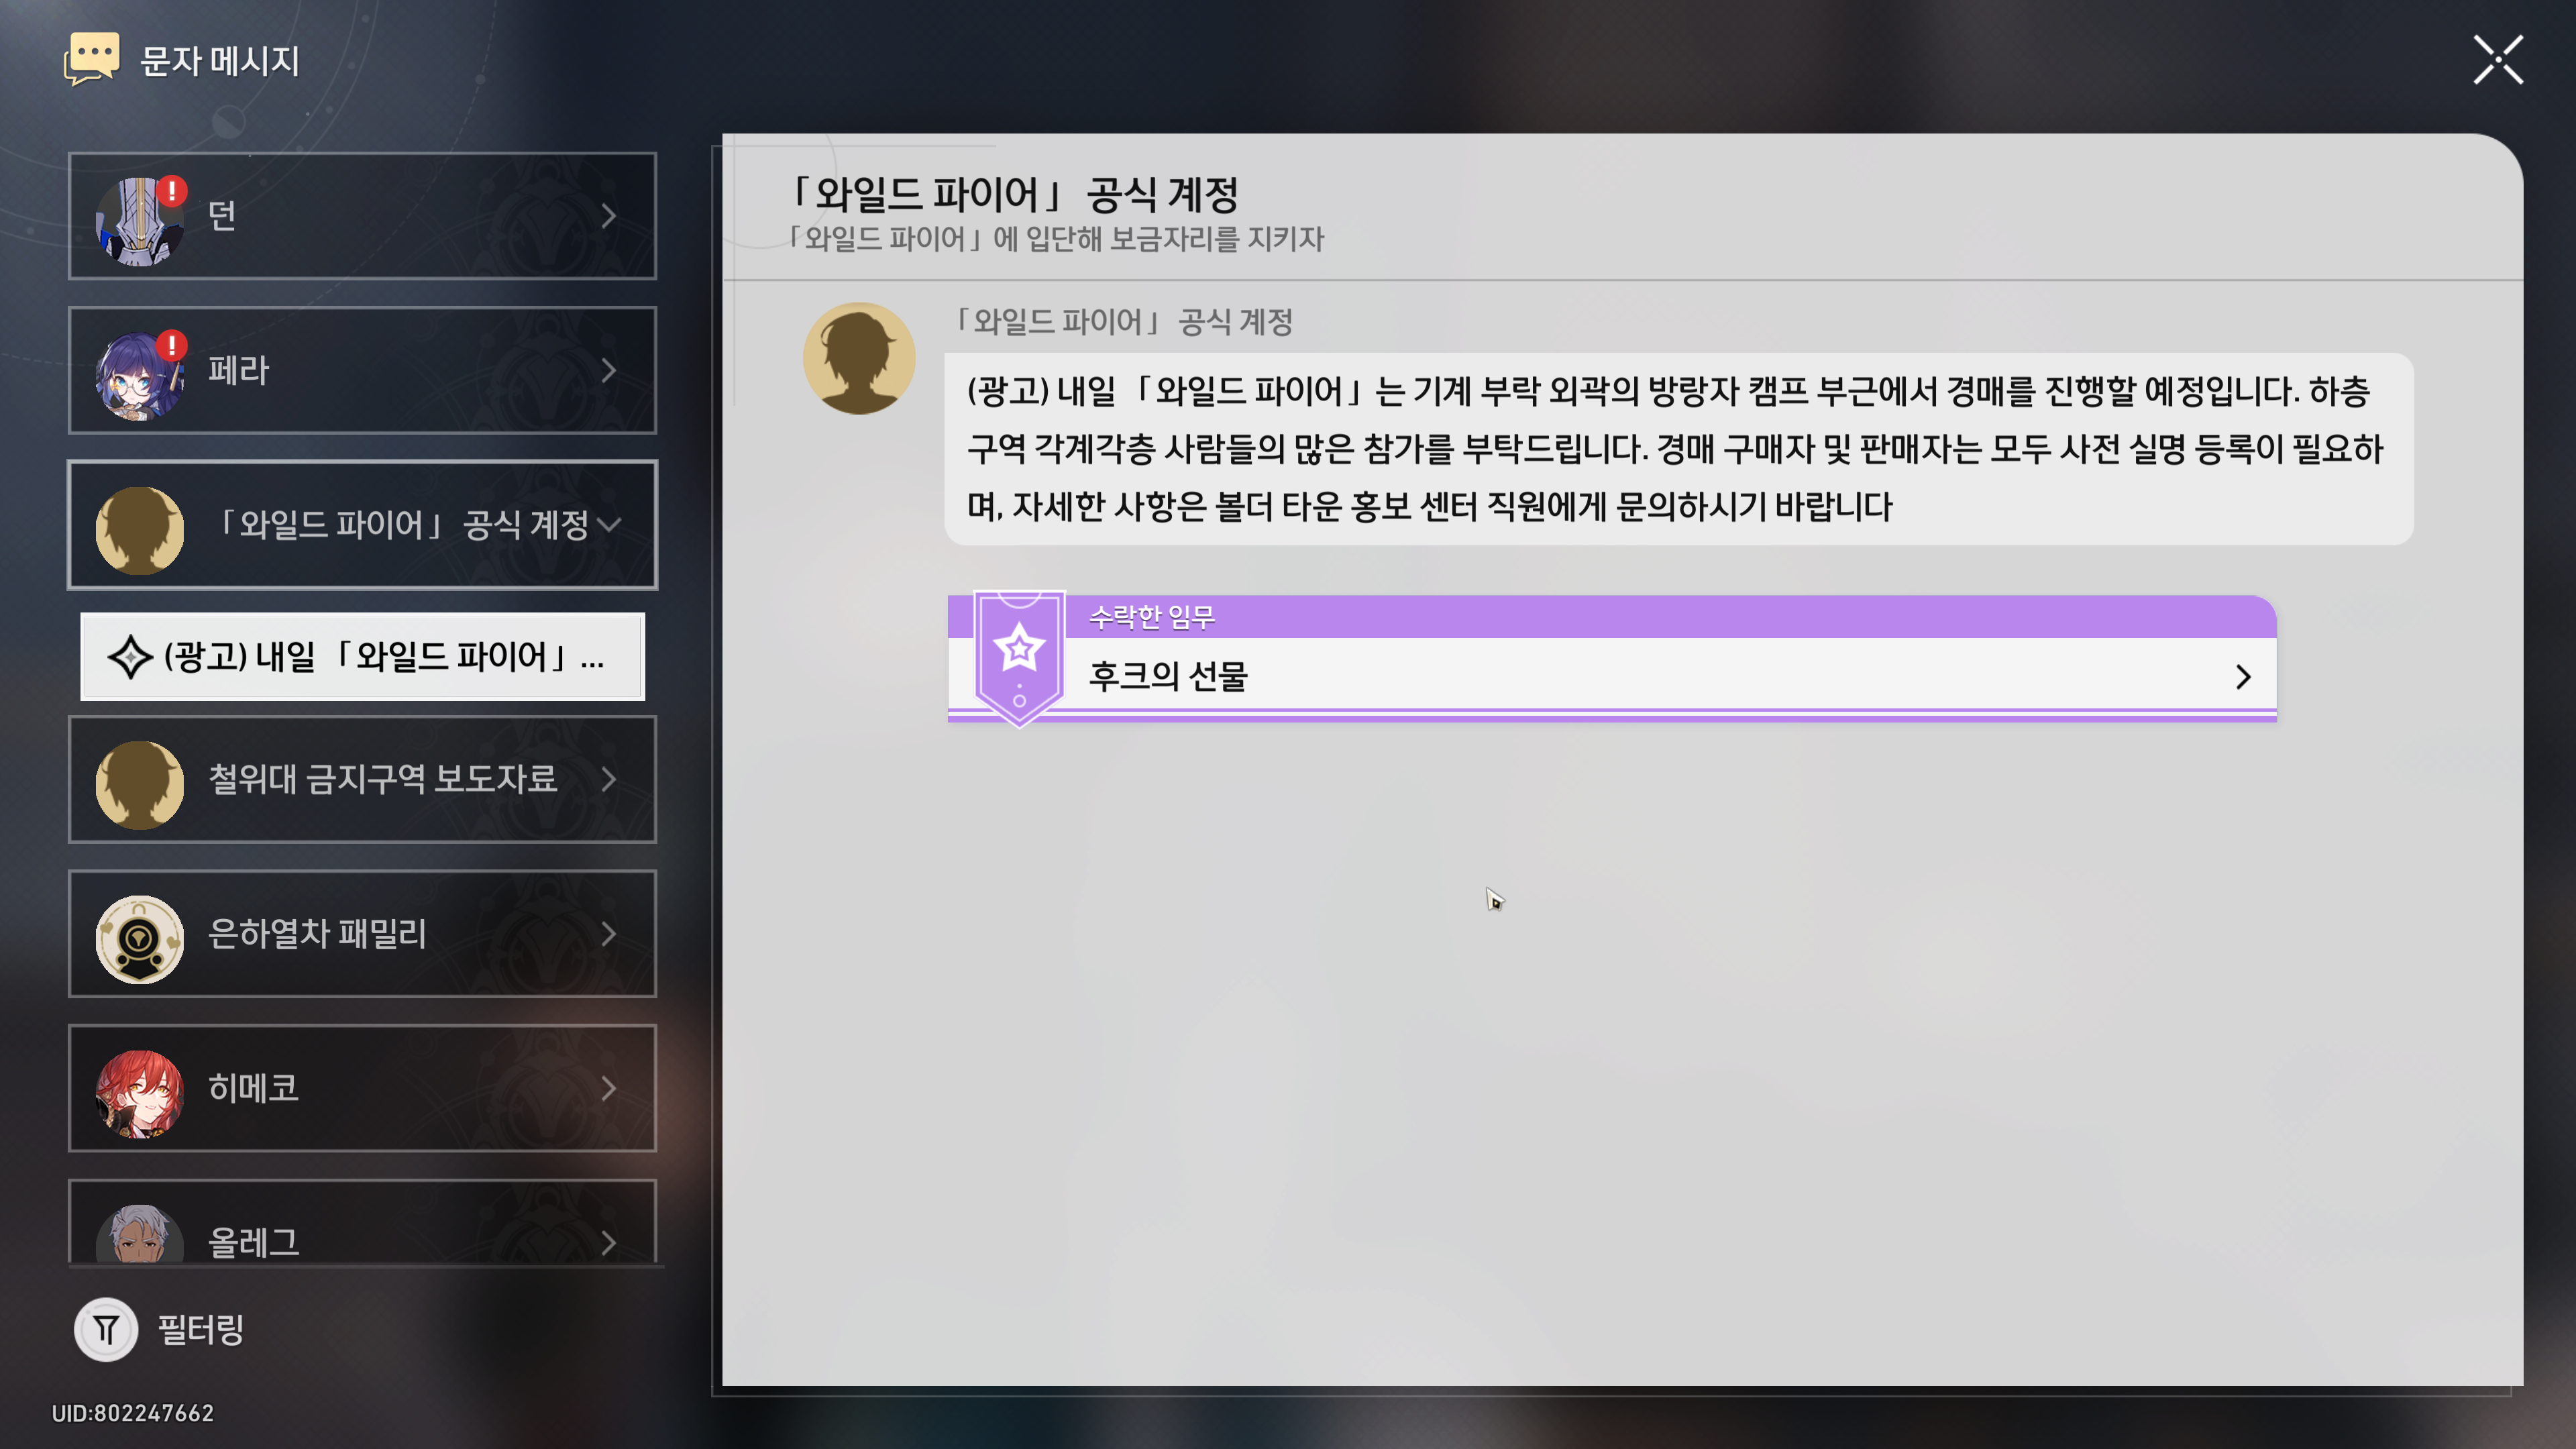Open the 히메코 chat chevron arrow

pos(609,1088)
